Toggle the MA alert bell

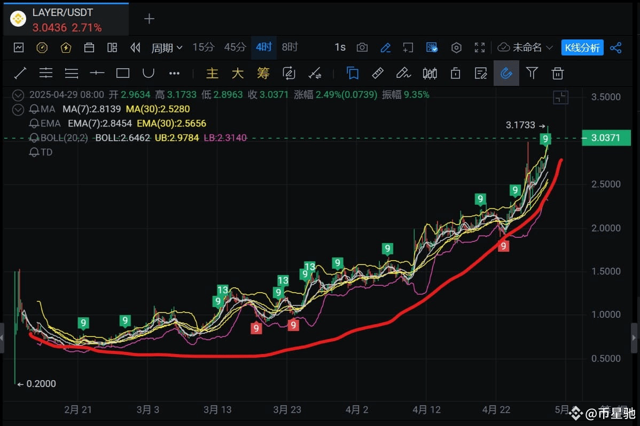(x=34, y=109)
